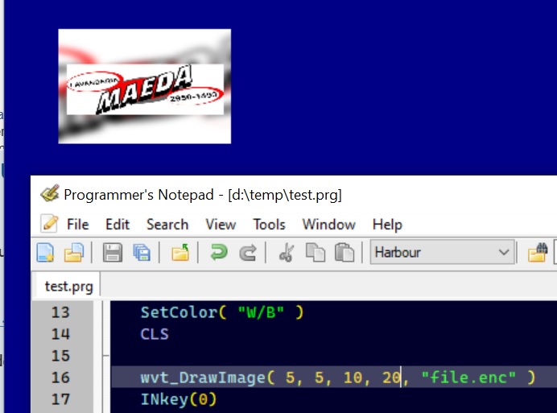Click line number 14 in the margin
The image size is (557, 413).
tap(60, 334)
